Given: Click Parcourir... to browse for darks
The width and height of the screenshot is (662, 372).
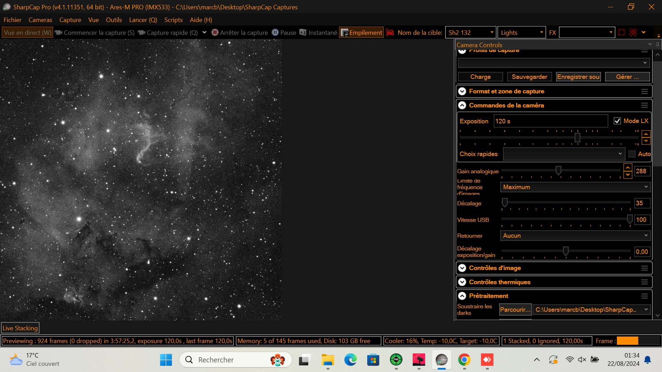Looking at the screenshot, I should [x=515, y=310].
